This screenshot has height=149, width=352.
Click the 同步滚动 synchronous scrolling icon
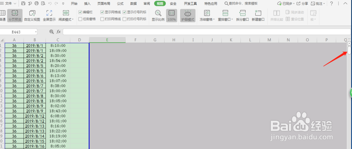coord(288,12)
